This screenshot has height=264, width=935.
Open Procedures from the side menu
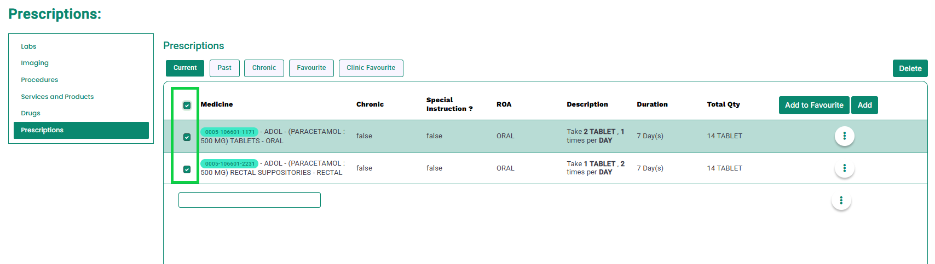(39, 80)
